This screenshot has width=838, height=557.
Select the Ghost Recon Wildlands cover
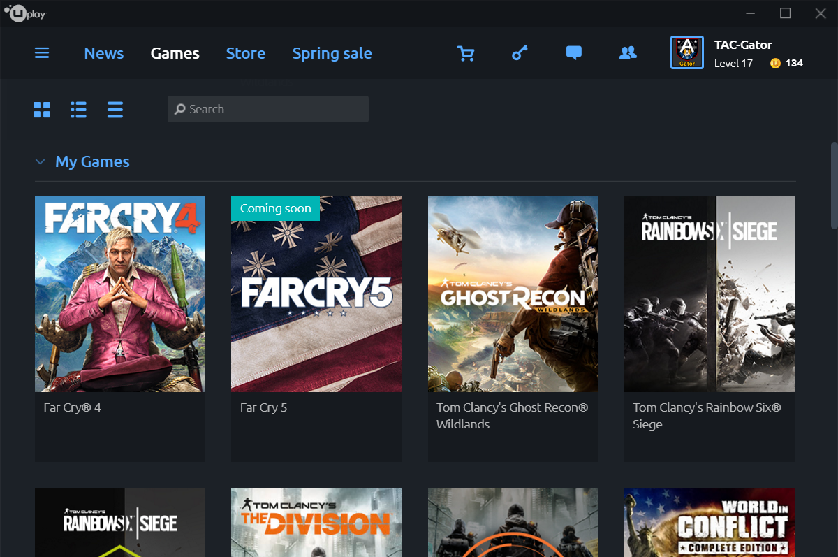tap(513, 294)
